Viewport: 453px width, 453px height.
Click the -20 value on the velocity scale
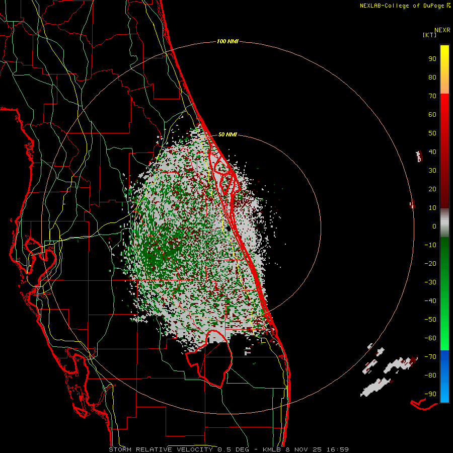coord(430,263)
